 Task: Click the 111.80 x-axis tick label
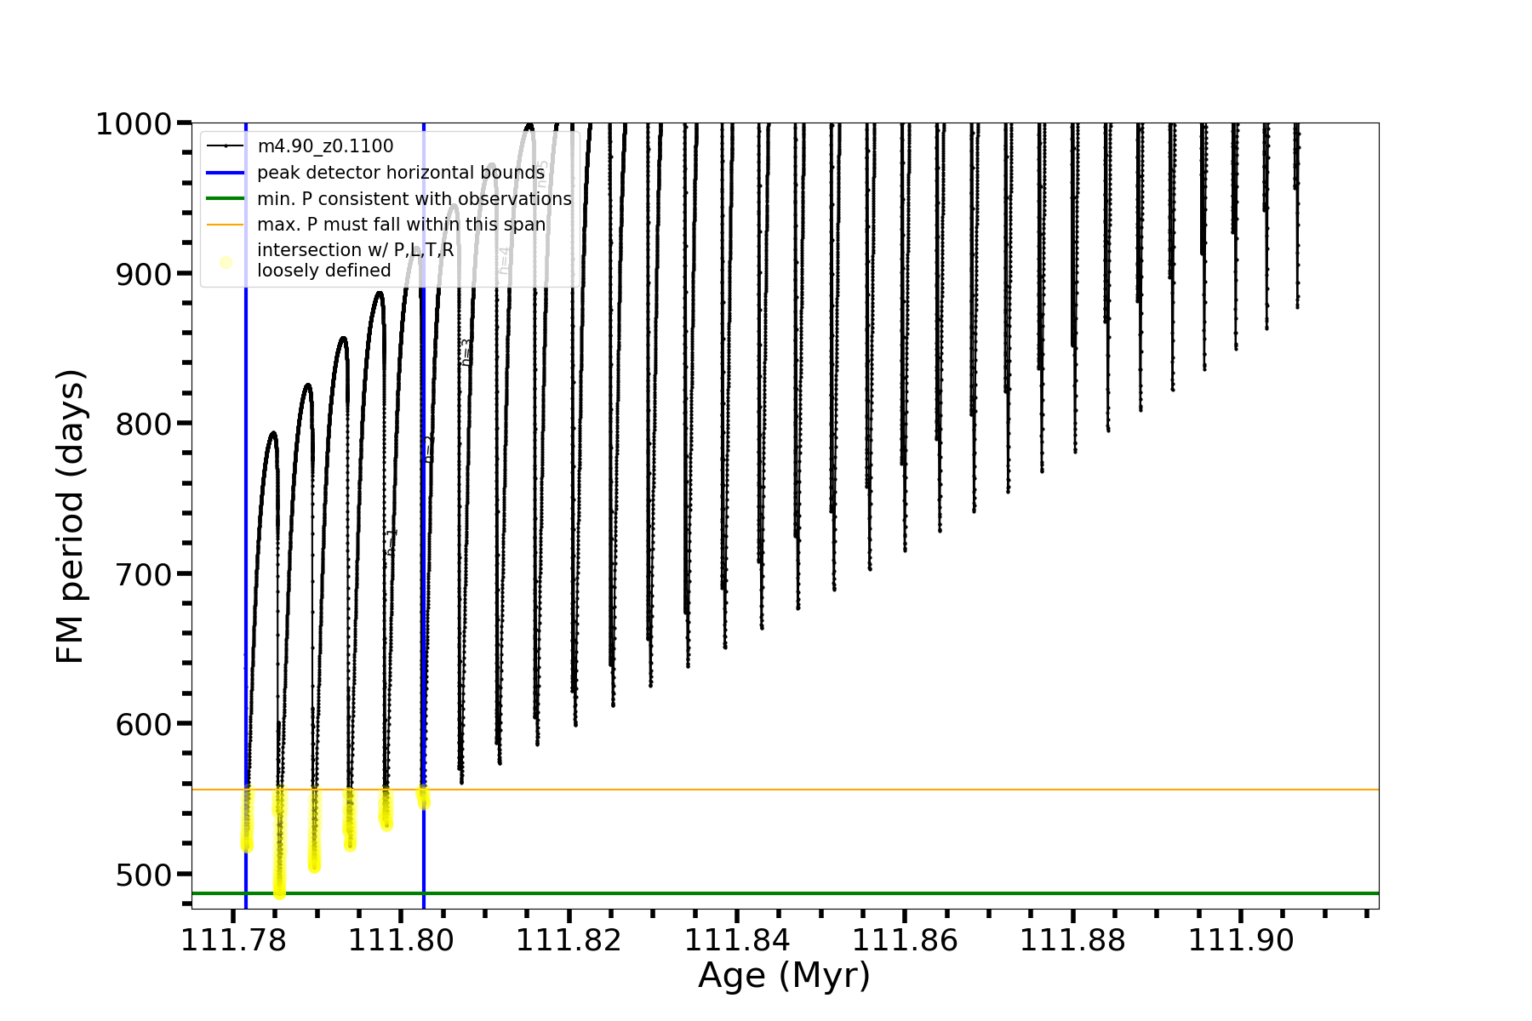point(401,940)
